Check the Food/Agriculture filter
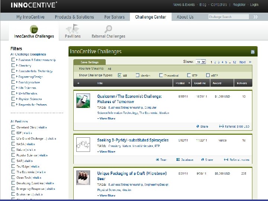This screenshot has height=201, width=268. (x=13, y=82)
